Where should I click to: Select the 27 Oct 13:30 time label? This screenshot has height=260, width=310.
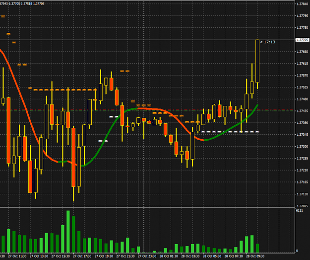39,256
